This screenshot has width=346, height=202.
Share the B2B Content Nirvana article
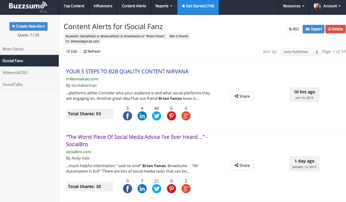pyautogui.click(x=242, y=96)
